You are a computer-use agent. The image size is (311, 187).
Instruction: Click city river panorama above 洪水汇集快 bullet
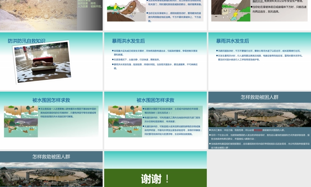260,115
